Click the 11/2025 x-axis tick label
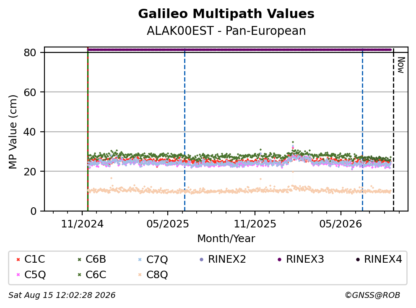The height and width of the screenshot is (308, 416). click(255, 224)
